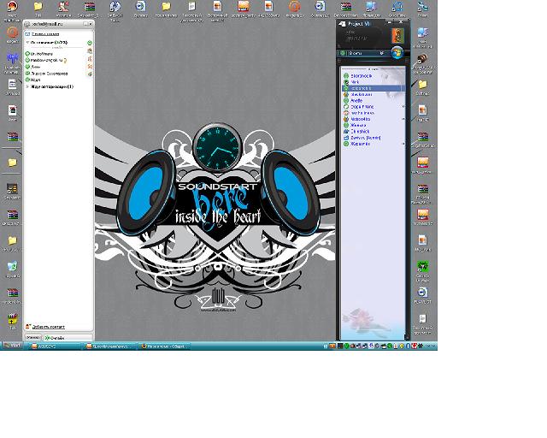Image resolution: width=547 pixels, height=438 pixels.
Task: Select the Dr. Hoffmann contact in Agent
Action: [41, 54]
